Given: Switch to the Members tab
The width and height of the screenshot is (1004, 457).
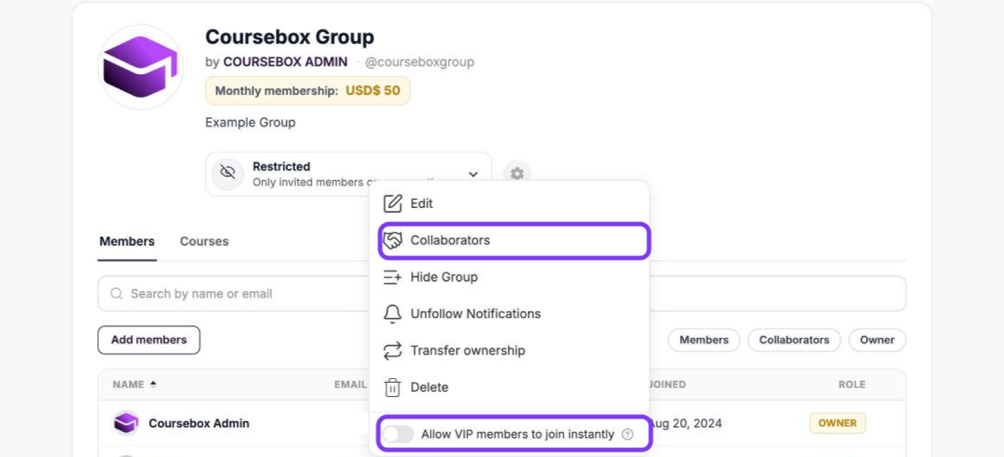Looking at the screenshot, I should pos(127,241).
